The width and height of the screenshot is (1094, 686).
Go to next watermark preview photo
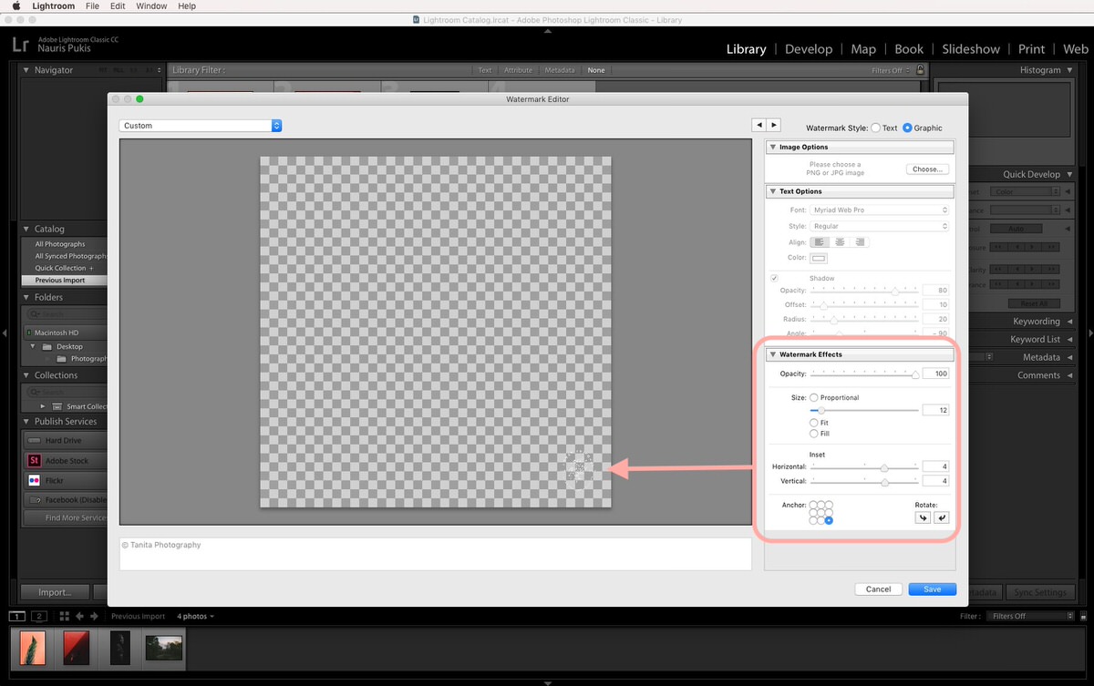774,124
